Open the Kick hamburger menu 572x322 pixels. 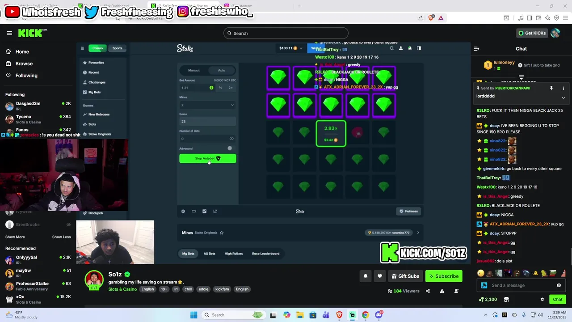pyautogui.click(x=9, y=33)
